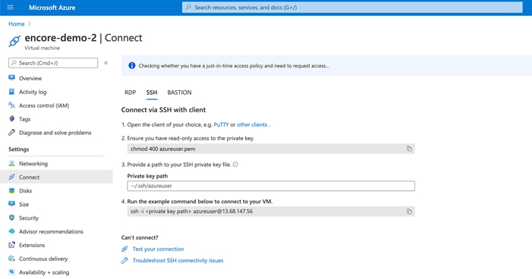Image resolution: width=532 pixels, height=279 pixels.
Task: Copy the chmod 400 command
Action: click(x=409, y=149)
